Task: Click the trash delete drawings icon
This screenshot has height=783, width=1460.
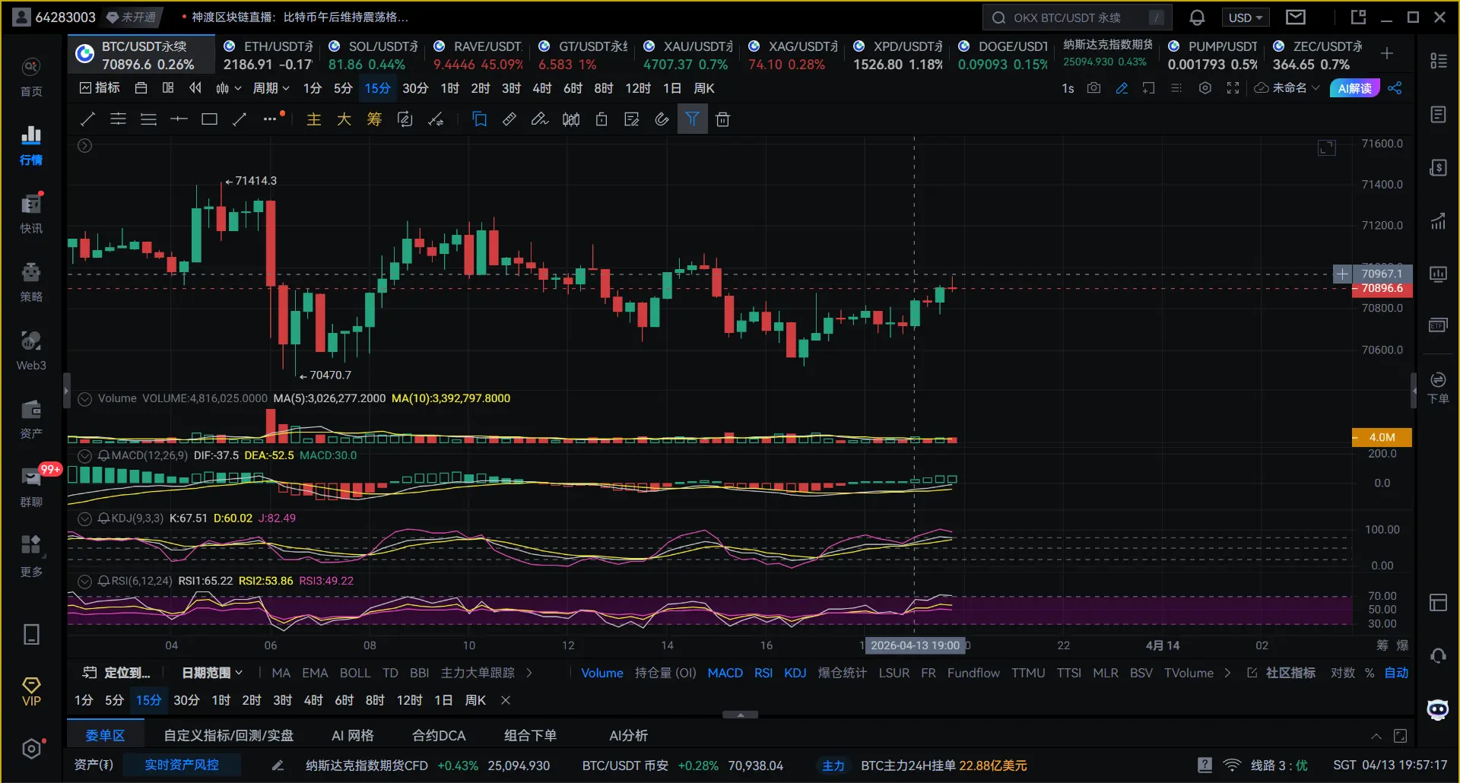Action: (723, 119)
